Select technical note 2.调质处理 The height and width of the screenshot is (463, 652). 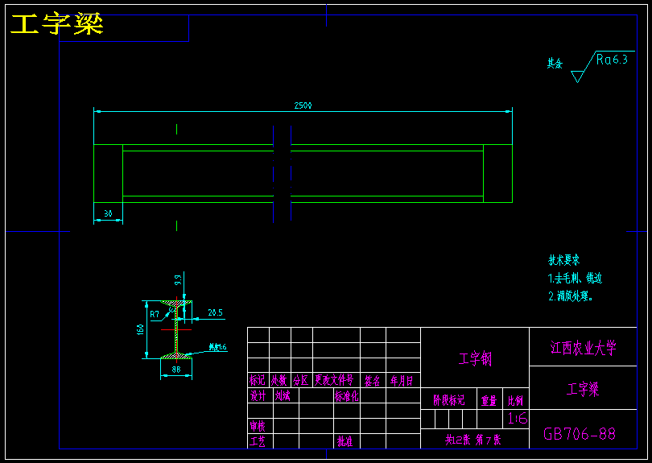point(571,296)
